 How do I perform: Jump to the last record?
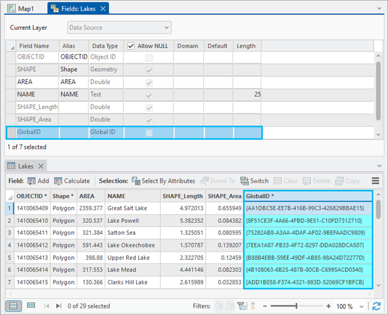pos(59,306)
